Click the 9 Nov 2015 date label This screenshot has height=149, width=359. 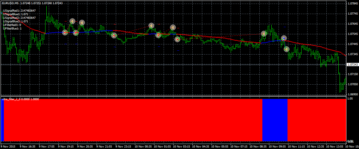coord(9,147)
